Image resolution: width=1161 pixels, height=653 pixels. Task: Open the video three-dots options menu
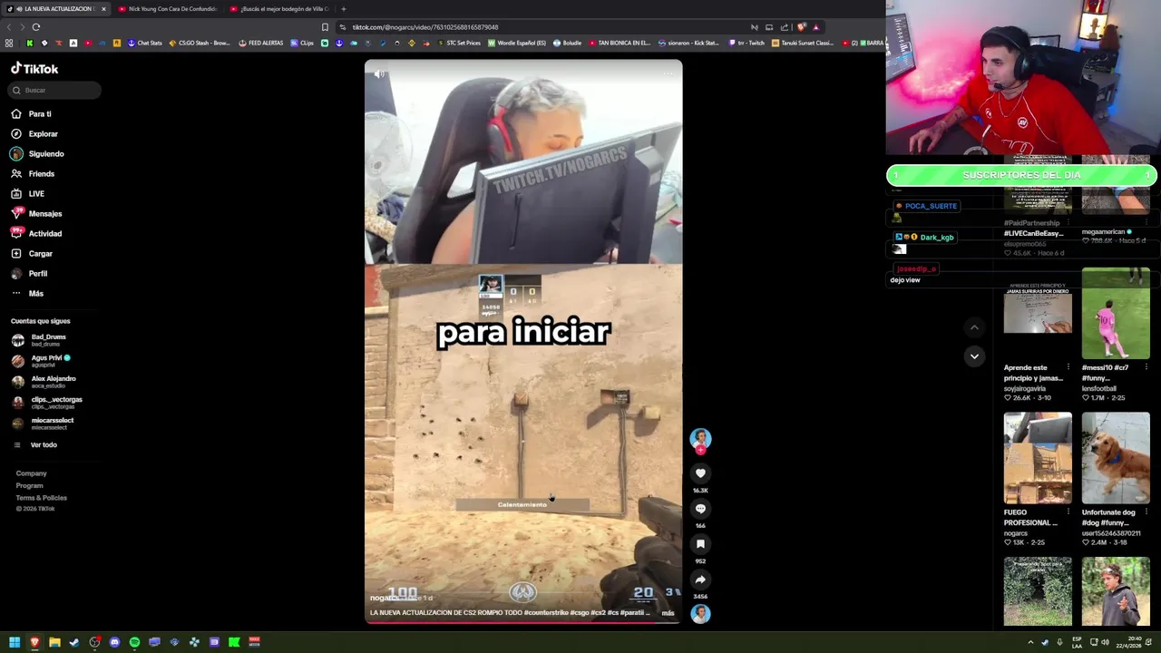[x=669, y=74]
